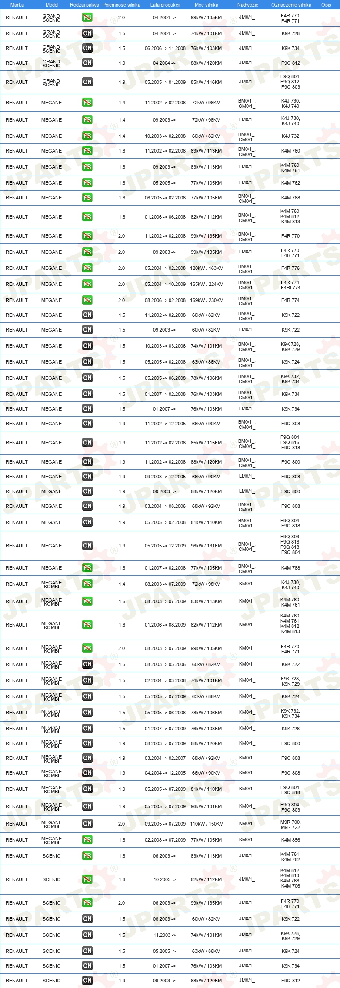Click the engine code cell 'F4R 776'

[x=290, y=268]
